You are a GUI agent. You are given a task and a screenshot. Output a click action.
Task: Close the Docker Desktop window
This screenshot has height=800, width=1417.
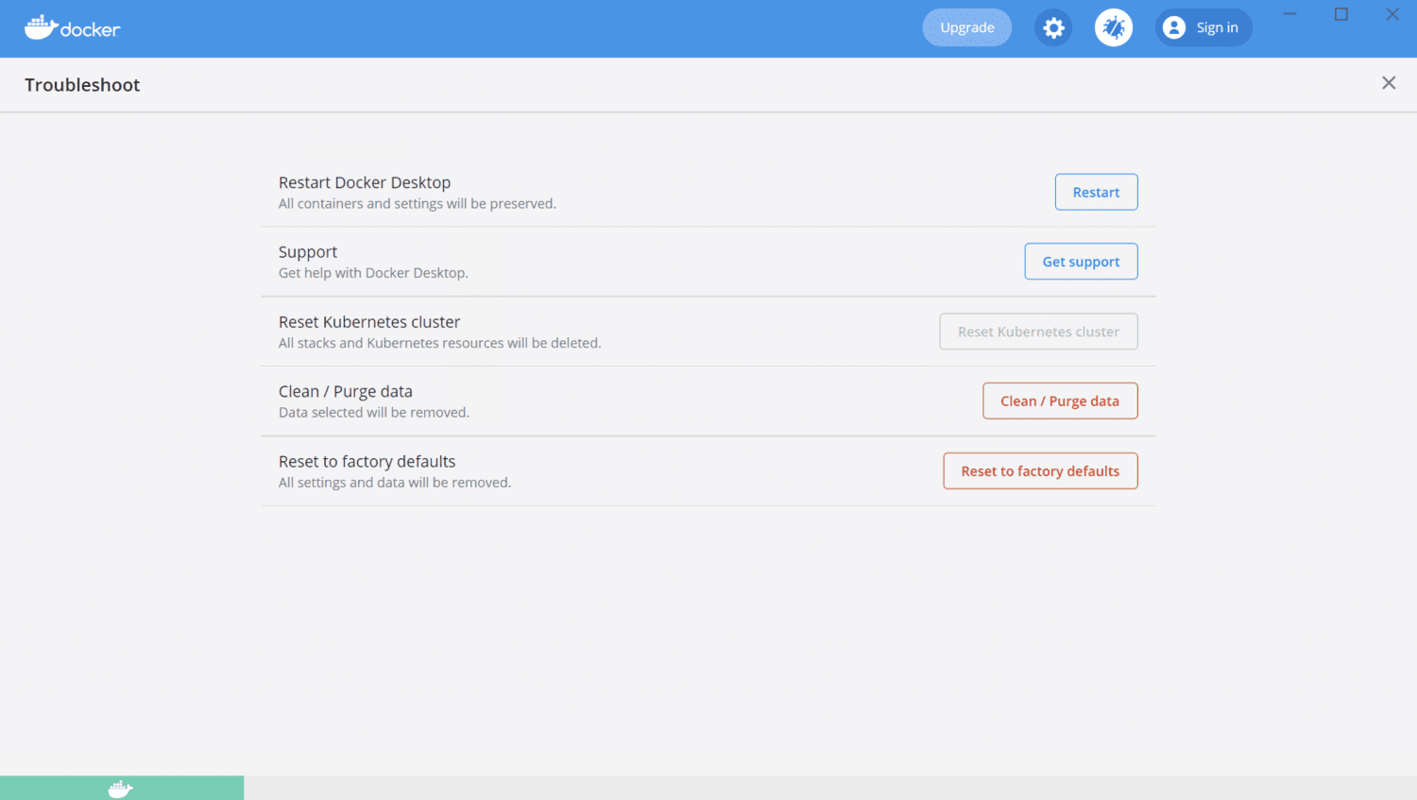point(1392,14)
